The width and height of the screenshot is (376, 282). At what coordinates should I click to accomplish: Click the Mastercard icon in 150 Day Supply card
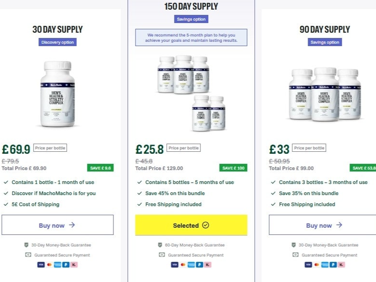[183, 265]
